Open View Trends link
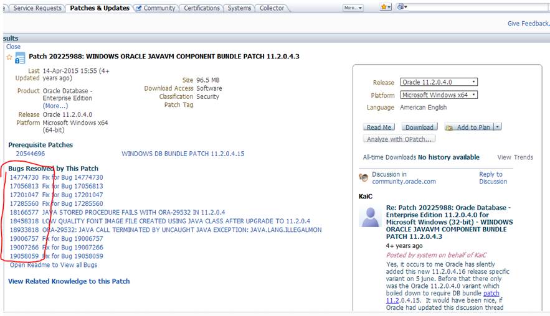The height and width of the screenshot is (316, 550). [515, 157]
